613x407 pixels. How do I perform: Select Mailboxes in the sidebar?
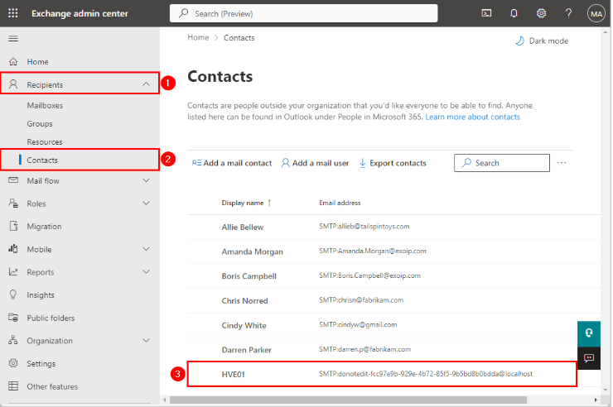[x=45, y=106]
